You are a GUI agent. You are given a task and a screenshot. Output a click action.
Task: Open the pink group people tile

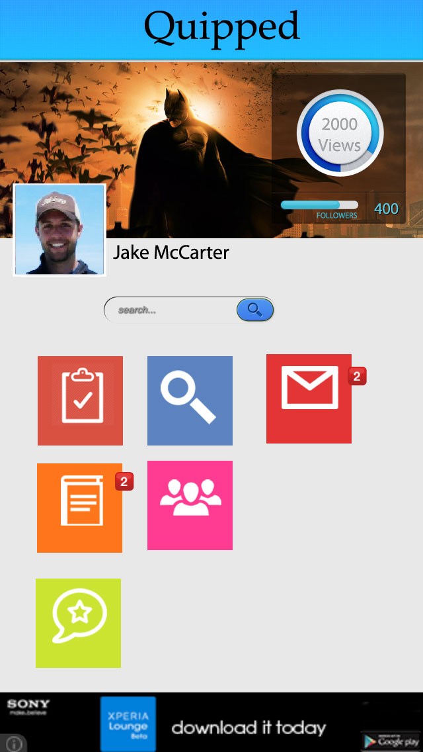click(x=190, y=506)
